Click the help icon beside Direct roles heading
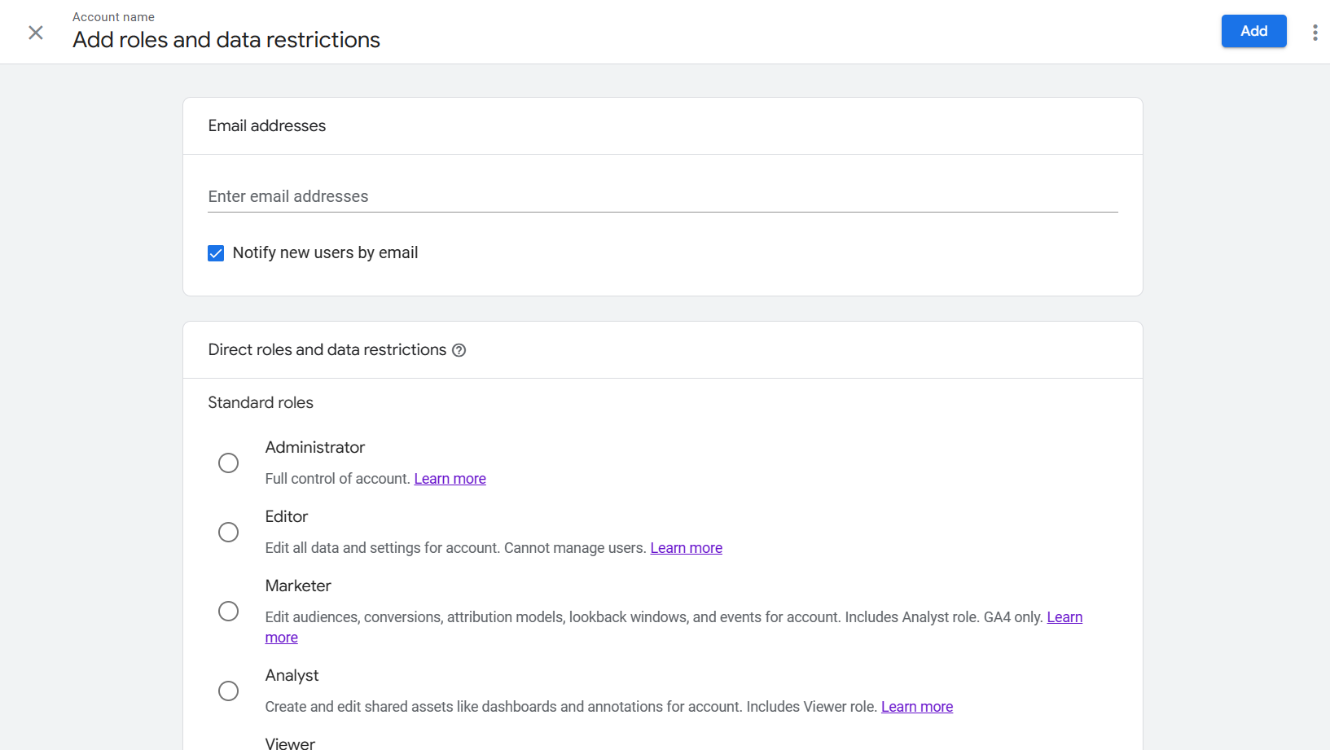The width and height of the screenshot is (1330, 750). point(459,350)
